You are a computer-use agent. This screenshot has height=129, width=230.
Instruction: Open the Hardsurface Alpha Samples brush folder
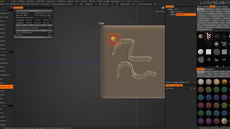click(208, 23)
